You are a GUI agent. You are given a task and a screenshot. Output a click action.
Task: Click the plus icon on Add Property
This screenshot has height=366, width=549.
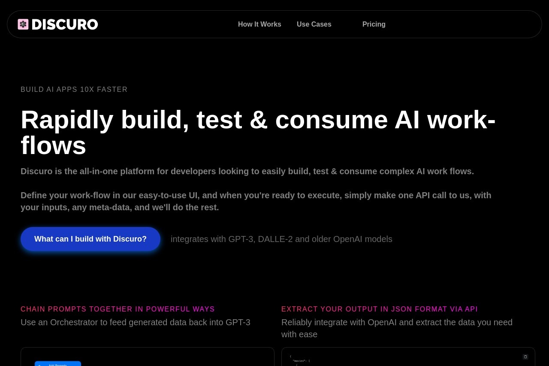40,365
